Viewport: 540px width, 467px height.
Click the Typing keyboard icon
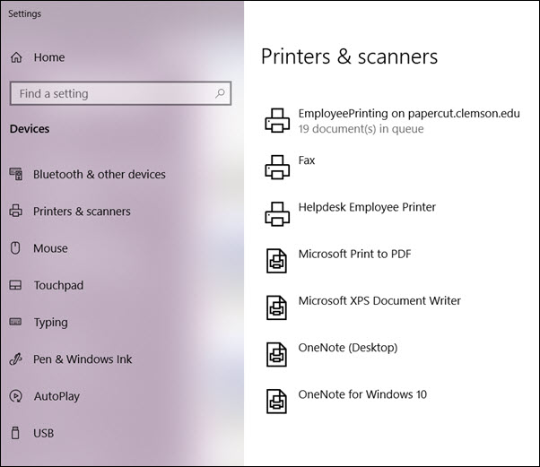tap(15, 322)
